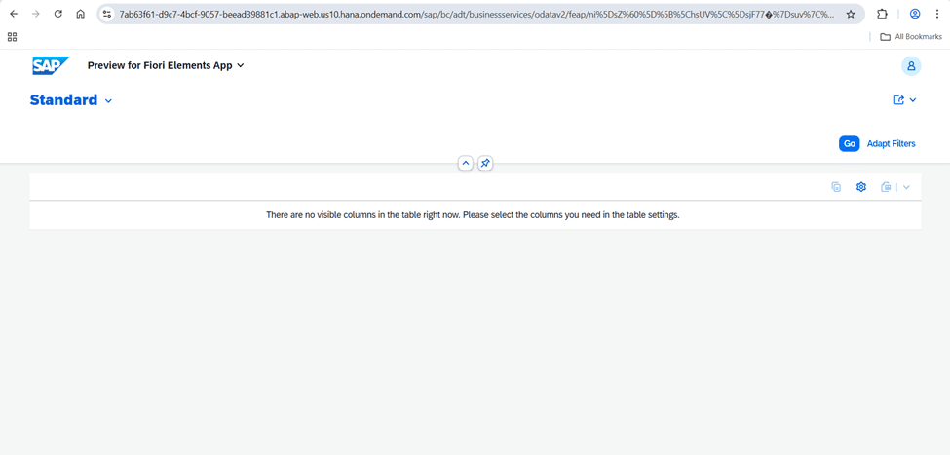Bookmark this page with the star icon

(x=851, y=15)
